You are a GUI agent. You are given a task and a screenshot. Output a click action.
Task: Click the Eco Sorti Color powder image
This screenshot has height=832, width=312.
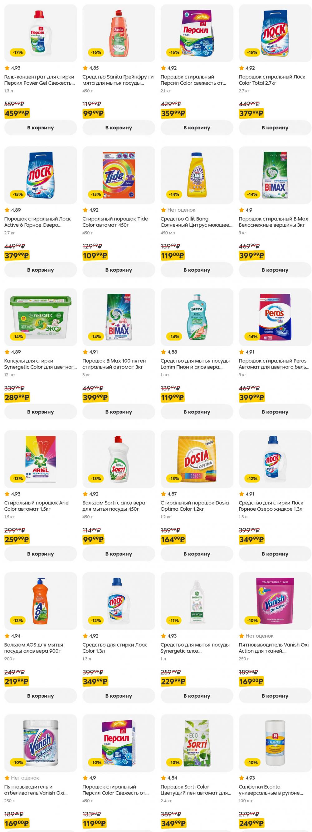tap(197, 743)
